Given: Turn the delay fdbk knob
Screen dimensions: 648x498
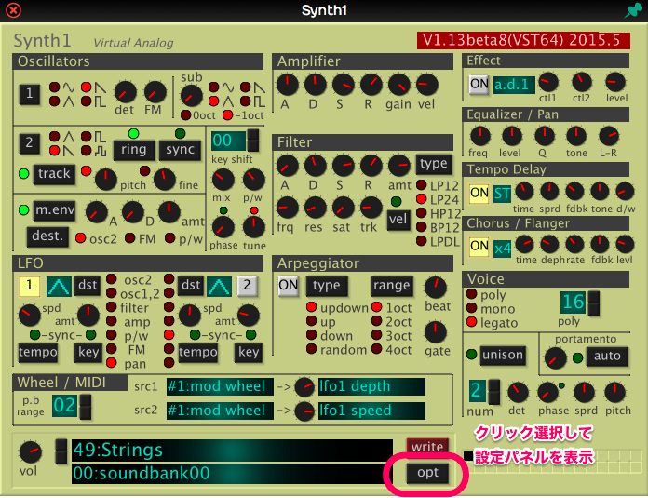Looking at the screenshot, I should click(574, 192).
